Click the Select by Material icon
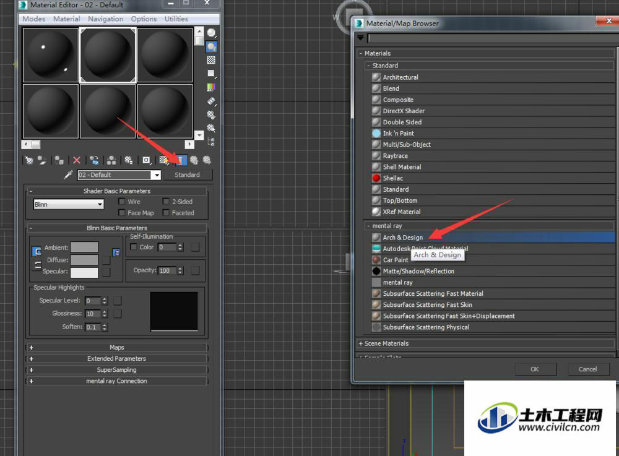Screen dimensions: 619x456 212,128
